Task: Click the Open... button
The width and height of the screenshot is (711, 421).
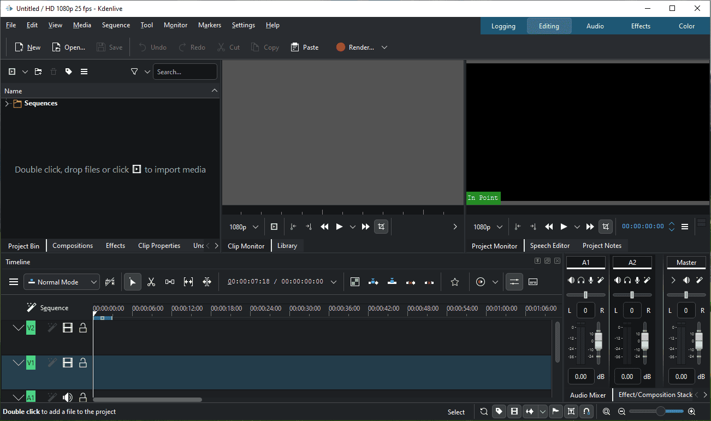Action: coord(68,48)
